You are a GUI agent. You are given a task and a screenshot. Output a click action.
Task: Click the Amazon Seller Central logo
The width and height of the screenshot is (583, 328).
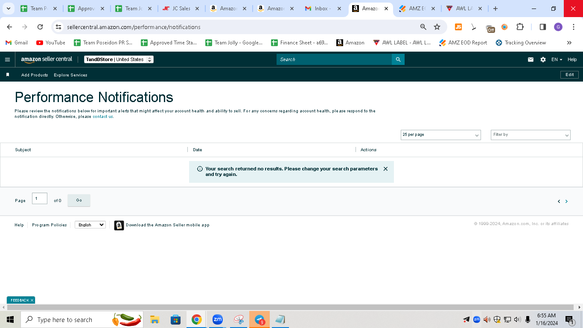(47, 59)
